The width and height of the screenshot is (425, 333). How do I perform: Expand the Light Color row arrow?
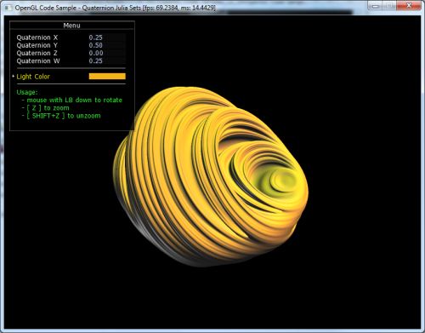(x=14, y=76)
